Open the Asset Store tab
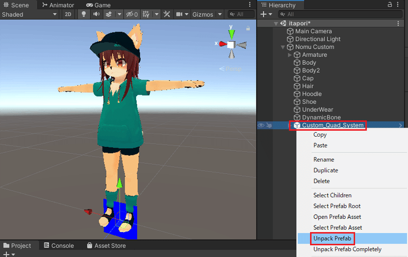Image resolution: width=408 pixels, height=257 pixels. click(x=107, y=246)
